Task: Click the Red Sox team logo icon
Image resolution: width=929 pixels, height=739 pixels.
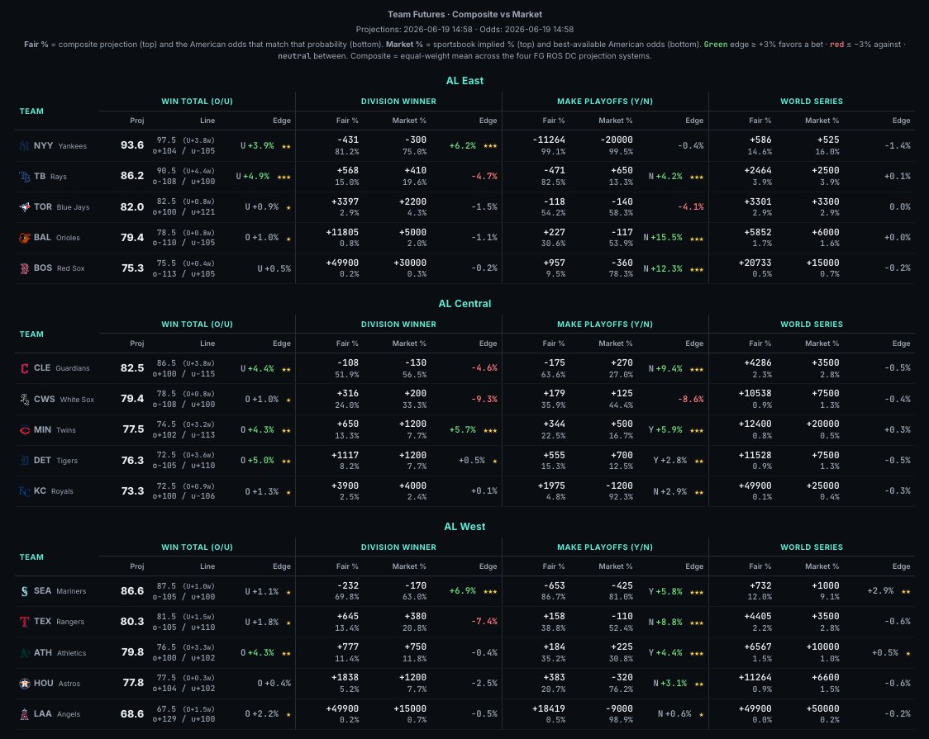Action: click(24, 268)
